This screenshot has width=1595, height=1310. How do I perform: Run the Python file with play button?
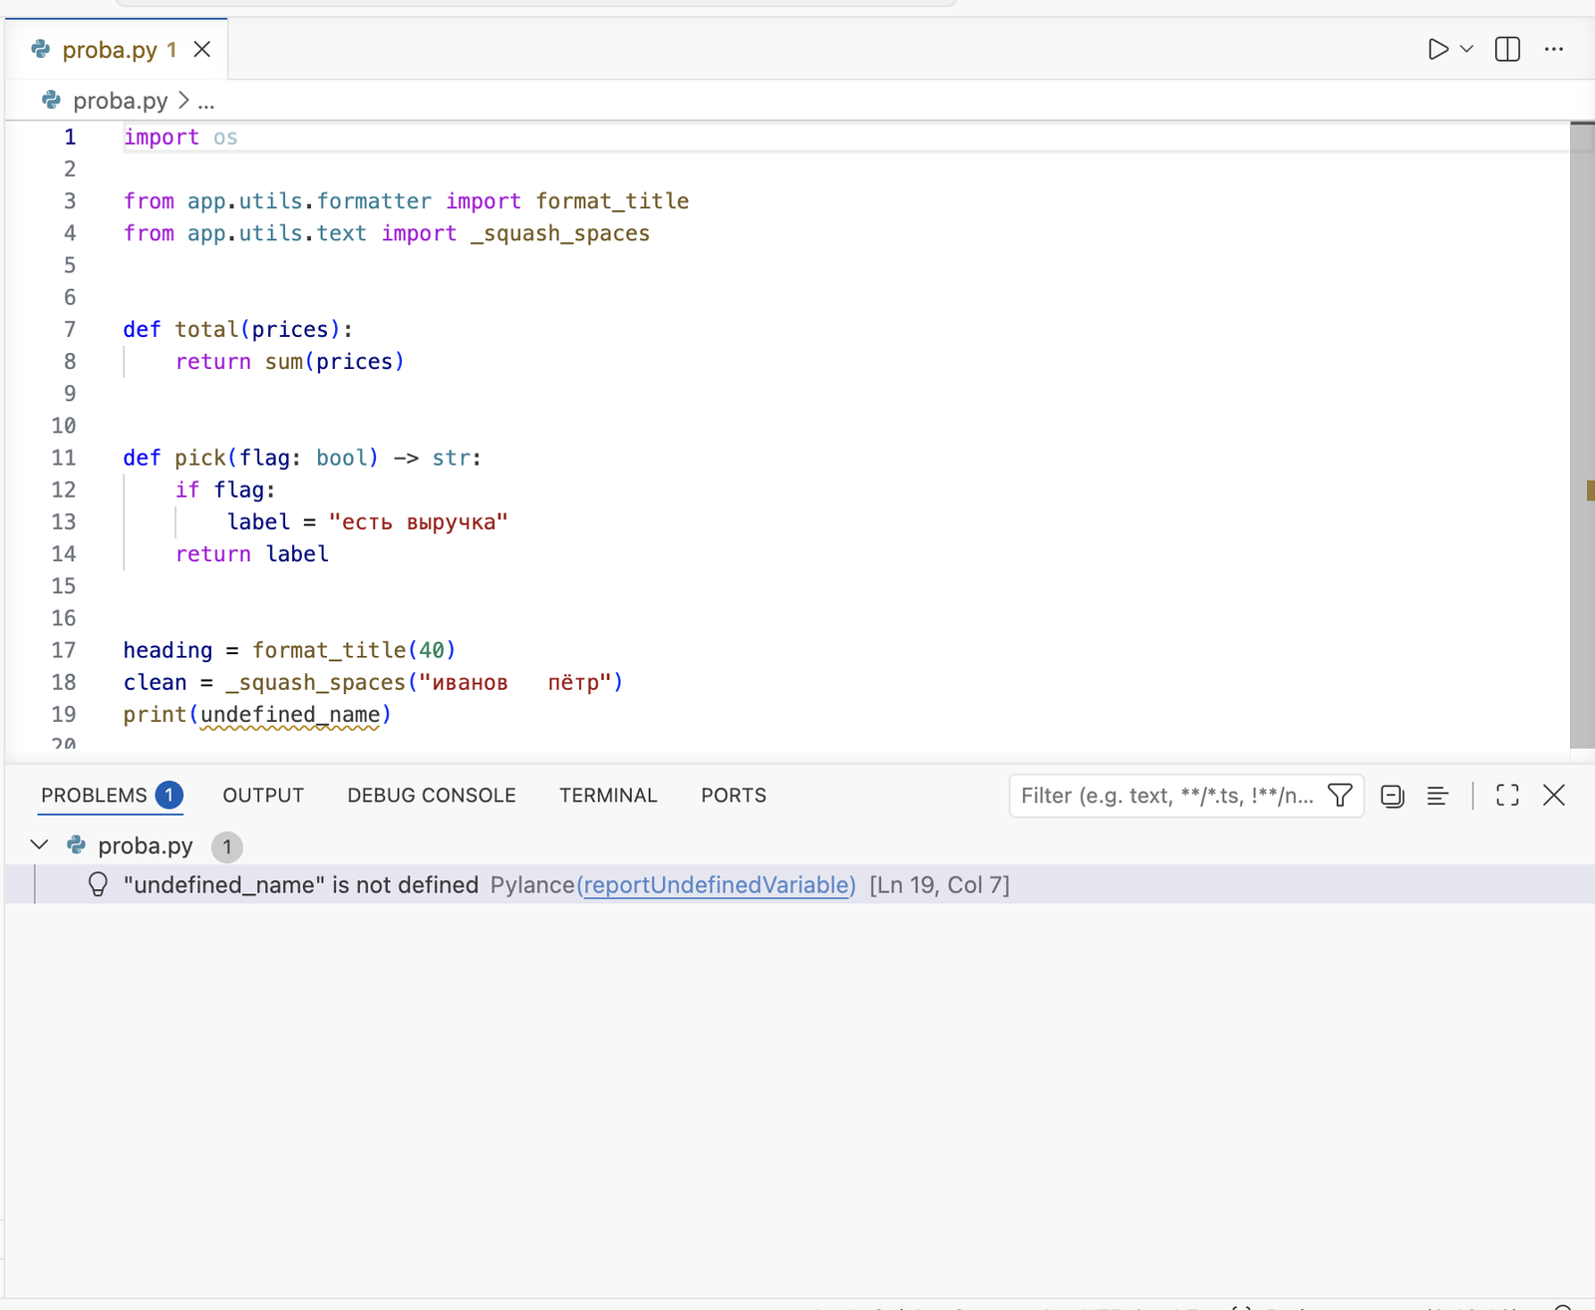coord(1437,49)
